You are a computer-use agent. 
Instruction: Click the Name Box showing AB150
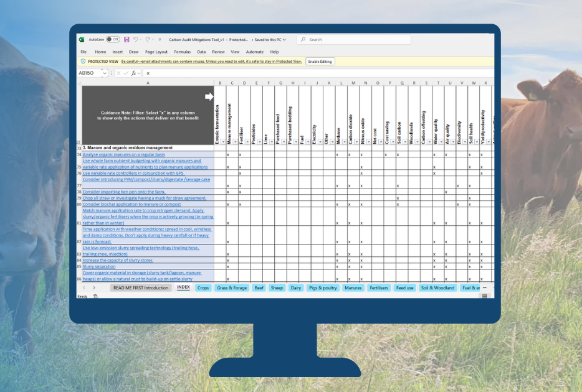(x=90, y=73)
